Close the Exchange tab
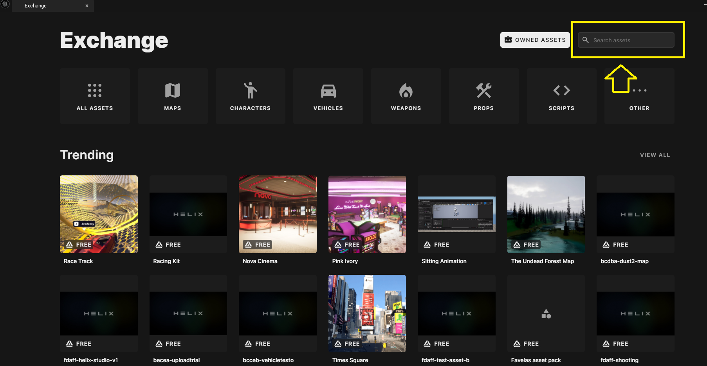Viewport: 707px width, 366px height. point(87,6)
